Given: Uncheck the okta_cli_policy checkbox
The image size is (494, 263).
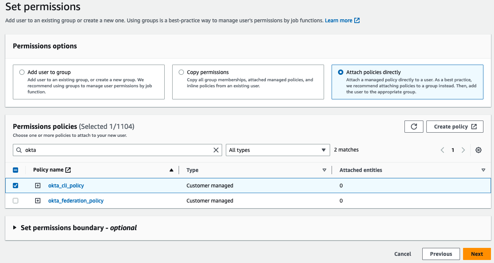Looking at the screenshot, I should click(15, 186).
